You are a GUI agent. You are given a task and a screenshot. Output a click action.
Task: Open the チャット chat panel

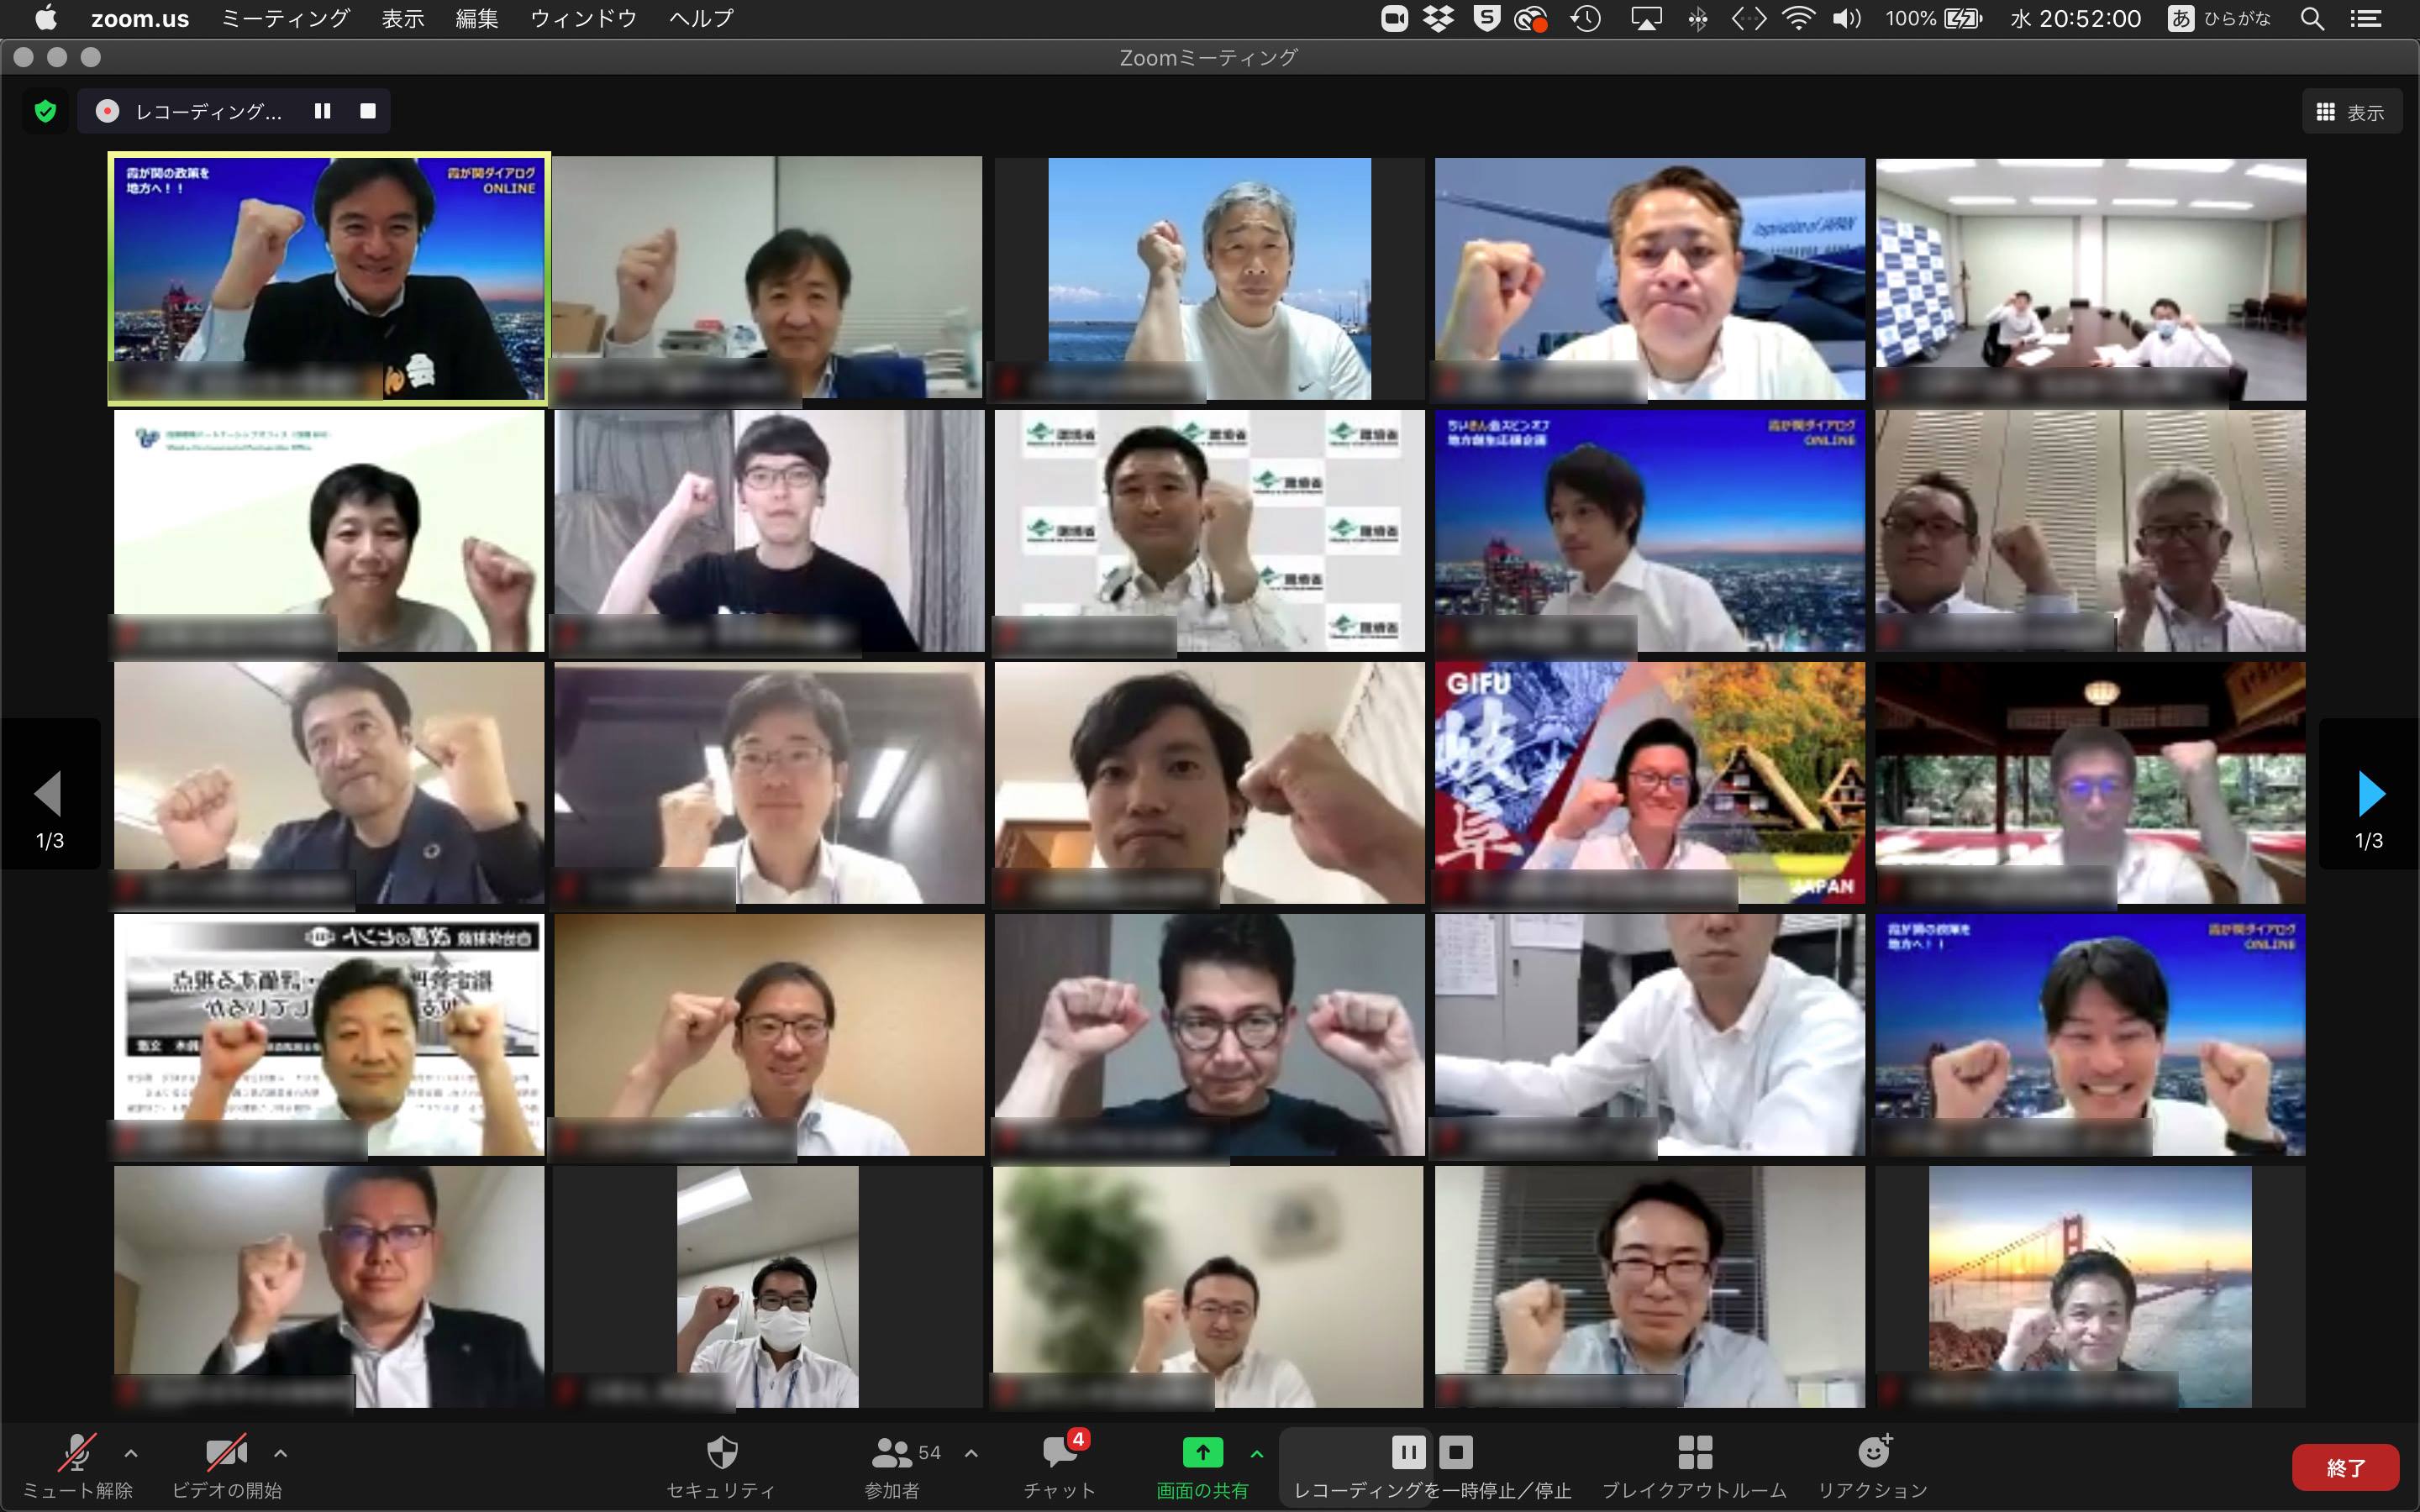(1060, 1467)
